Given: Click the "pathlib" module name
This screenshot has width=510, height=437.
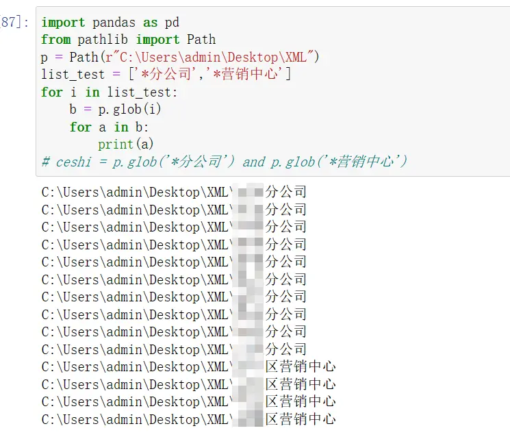Looking at the screenshot, I should click(x=103, y=40).
